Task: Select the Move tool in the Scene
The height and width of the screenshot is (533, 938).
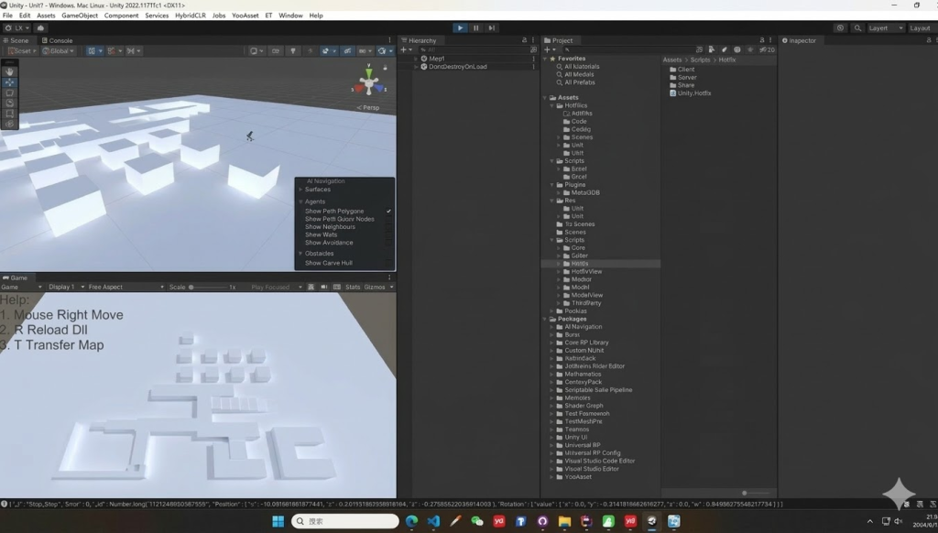Action: pyautogui.click(x=10, y=82)
